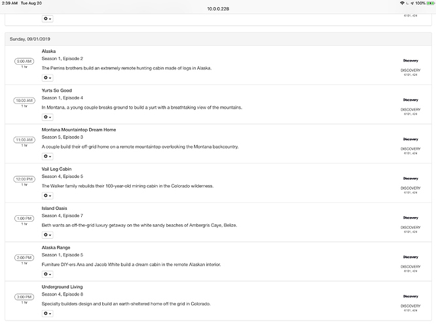Open gear options for Vail Log Cabin
Screen dimensions: 436x327
(x=47, y=196)
